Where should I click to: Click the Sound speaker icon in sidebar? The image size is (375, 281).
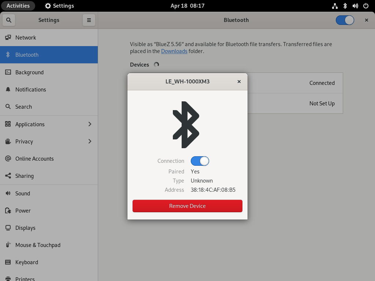click(8, 193)
